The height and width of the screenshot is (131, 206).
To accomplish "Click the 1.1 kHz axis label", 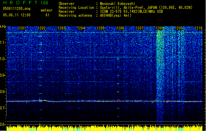I will 3,43.
